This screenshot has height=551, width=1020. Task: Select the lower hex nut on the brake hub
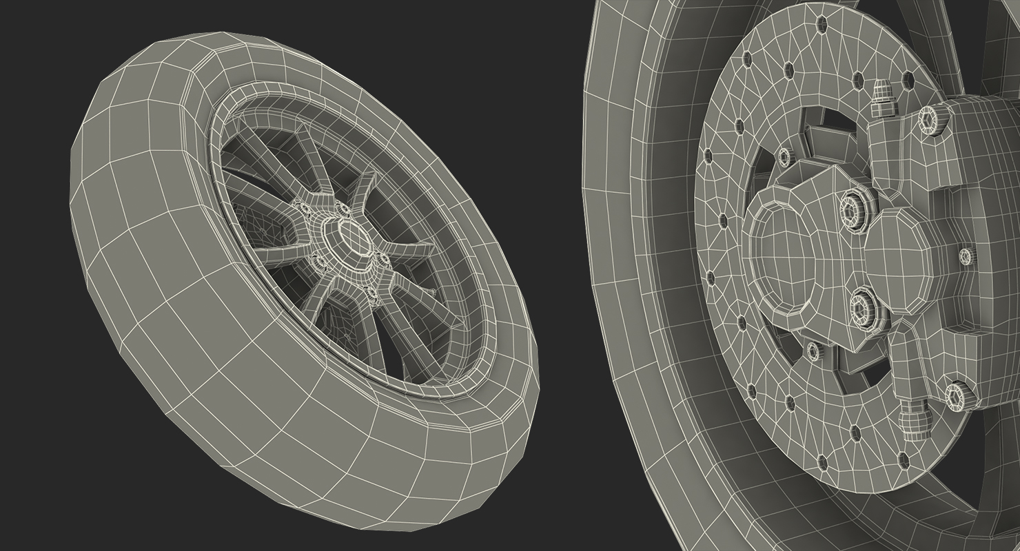(x=863, y=309)
